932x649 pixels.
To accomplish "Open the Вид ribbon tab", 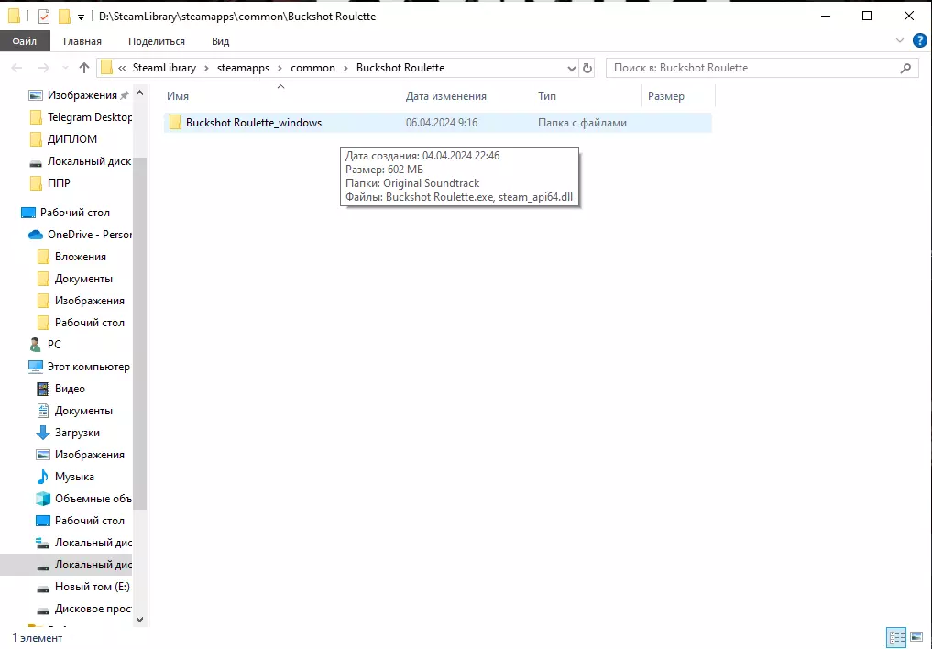I will click(221, 41).
